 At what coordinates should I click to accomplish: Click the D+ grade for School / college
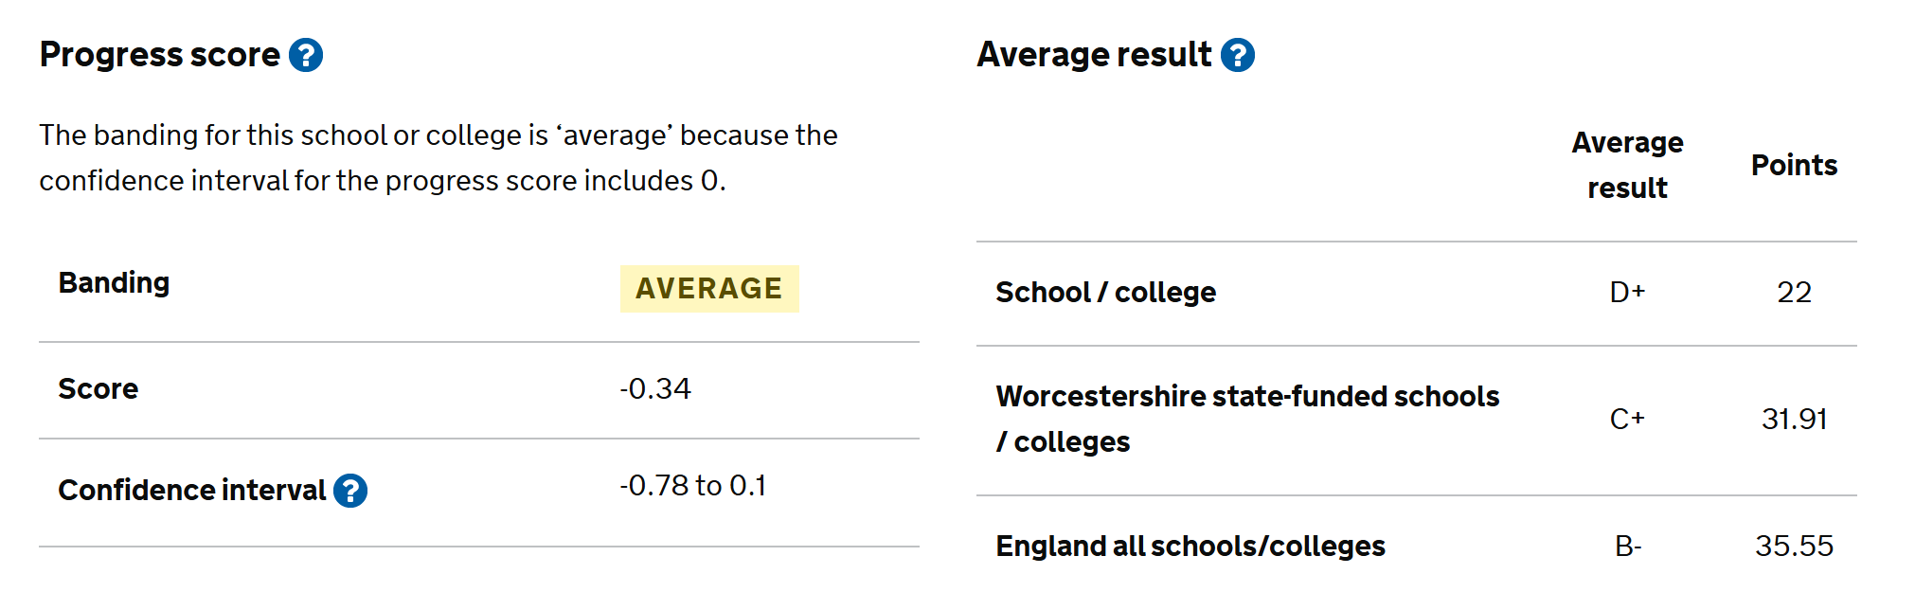click(1627, 293)
